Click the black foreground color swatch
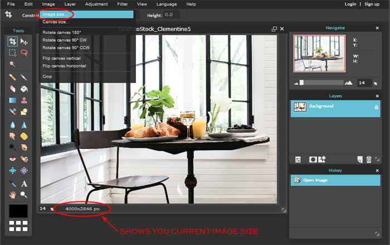 [18, 211]
